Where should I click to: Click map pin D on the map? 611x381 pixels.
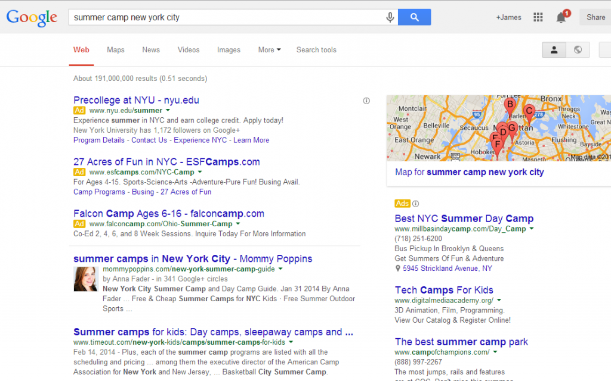pyautogui.click(x=503, y=133)
